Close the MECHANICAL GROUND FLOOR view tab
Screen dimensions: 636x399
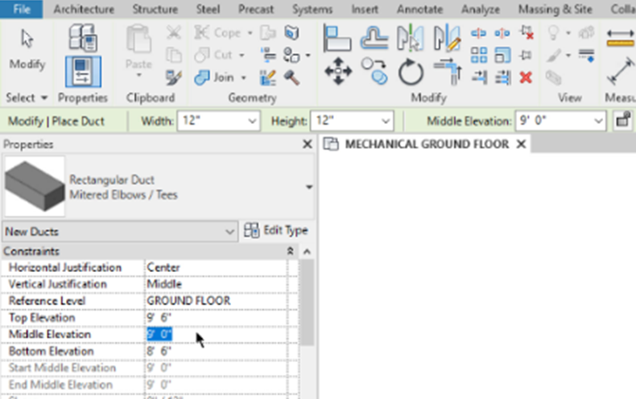[521, 144]
